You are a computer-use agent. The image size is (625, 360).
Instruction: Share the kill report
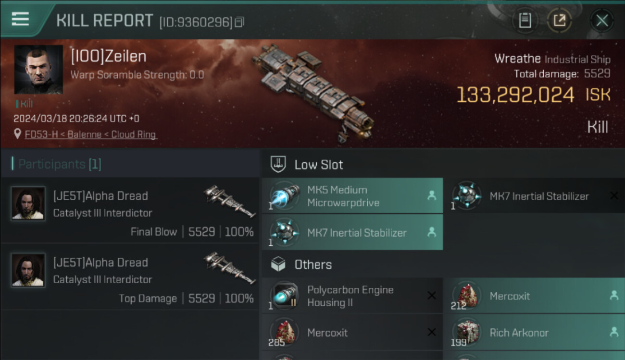tap(560, 20)
